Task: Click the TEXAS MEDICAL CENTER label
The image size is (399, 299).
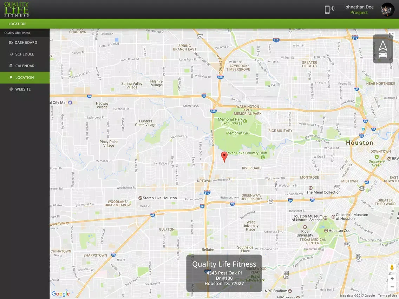Action: (x=313, y=241)
